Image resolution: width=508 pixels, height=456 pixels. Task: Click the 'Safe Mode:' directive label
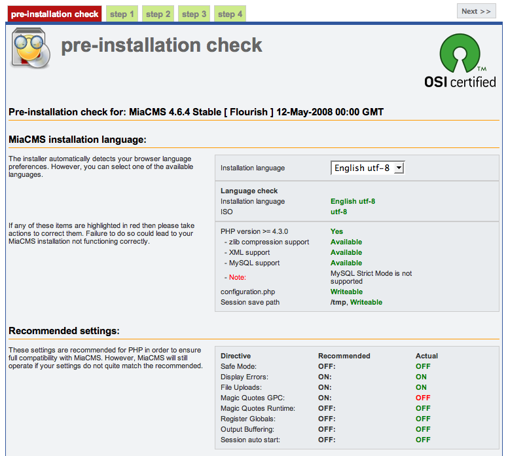point(238,366)
